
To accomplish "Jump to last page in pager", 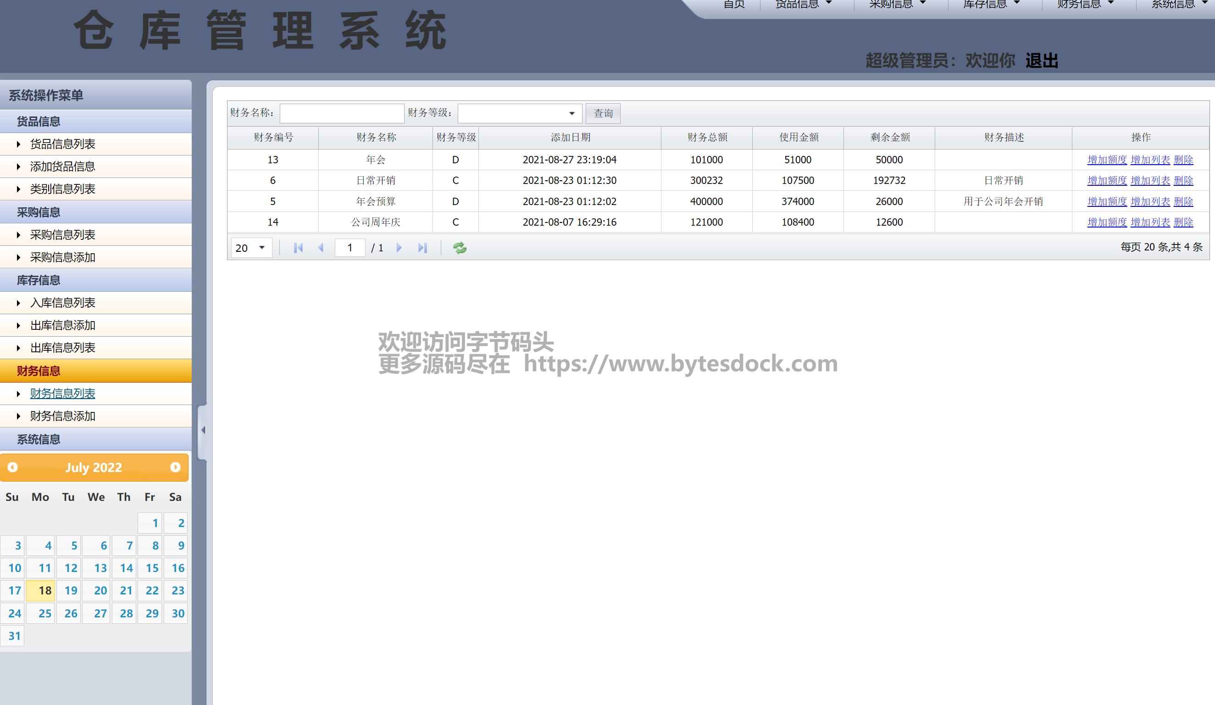I will pyautogui.click(x=422, y=248).
